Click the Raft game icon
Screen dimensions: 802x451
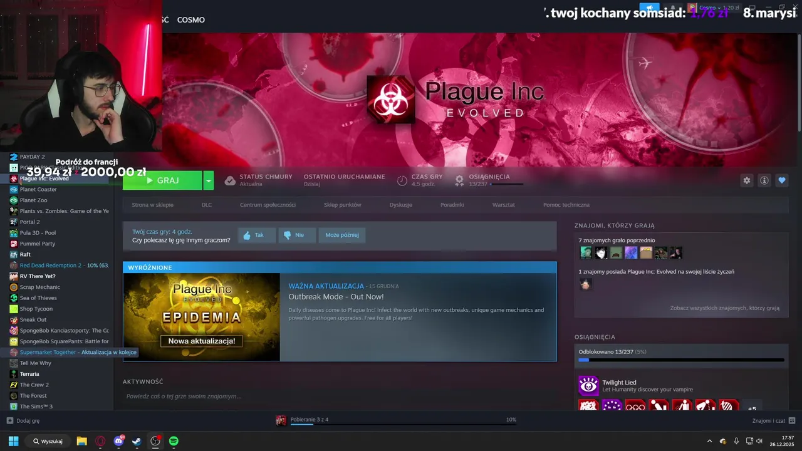14,254
